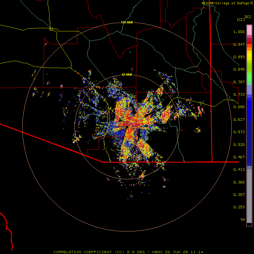This screenshot has height=254, width=254.
Task: Click the gray lower section of color bar
Action: tap(249, 196)
